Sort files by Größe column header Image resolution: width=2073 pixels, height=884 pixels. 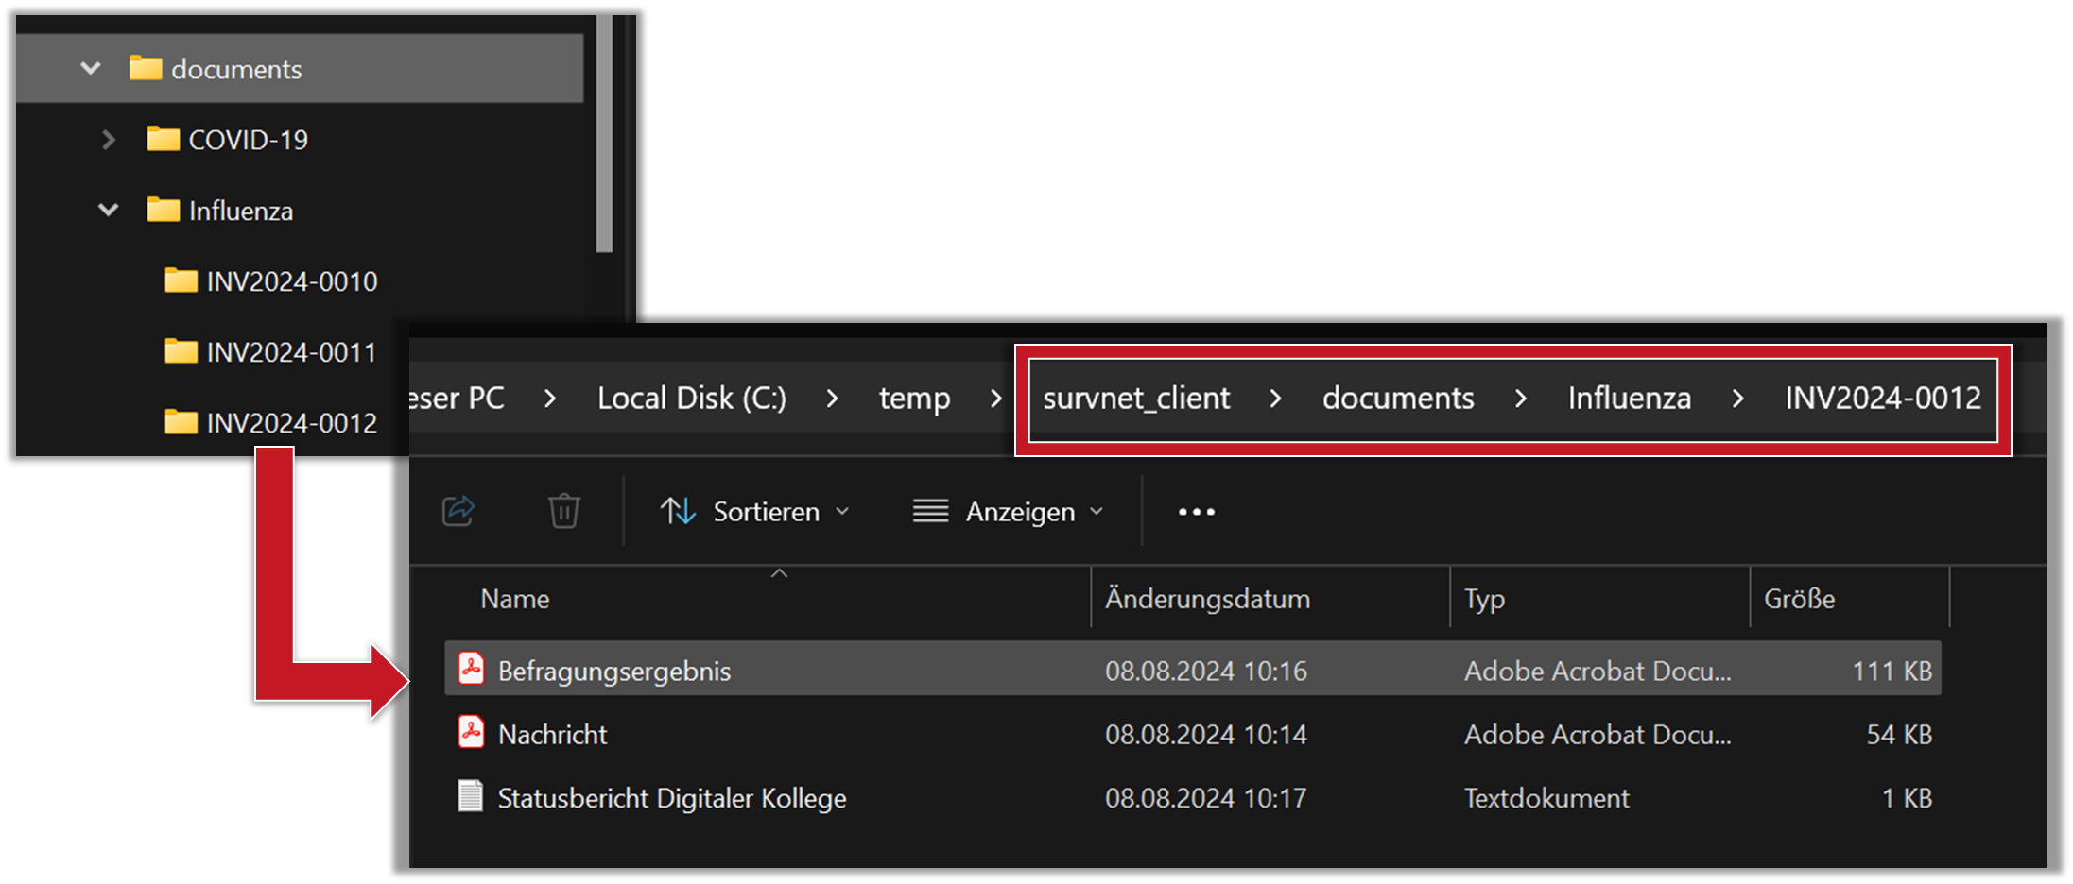[1799, 599]
